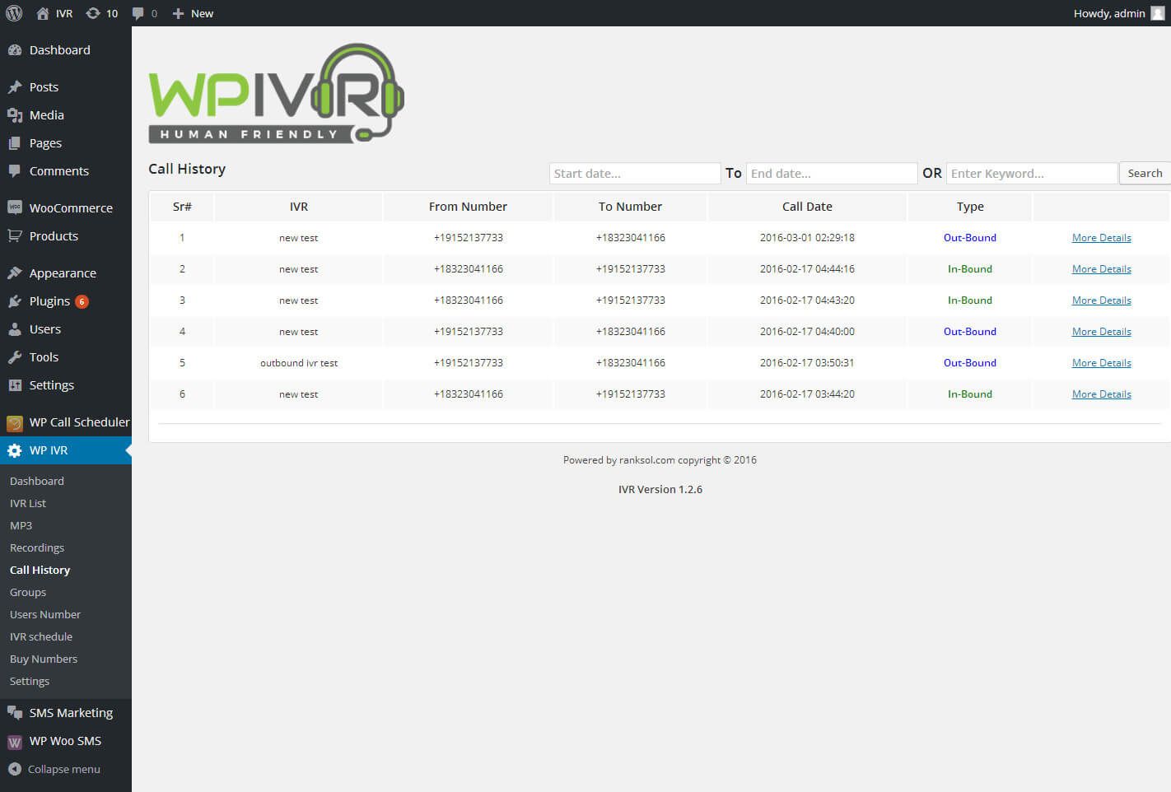Open the updates icon showing 10
The height and width of the screenshot is (792, 1171).
click(x=93, y=13)
